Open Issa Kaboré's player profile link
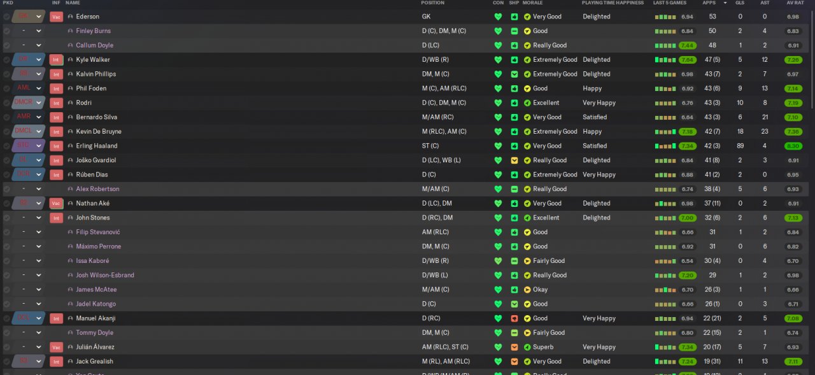815x375 pixels. [92, 261]
